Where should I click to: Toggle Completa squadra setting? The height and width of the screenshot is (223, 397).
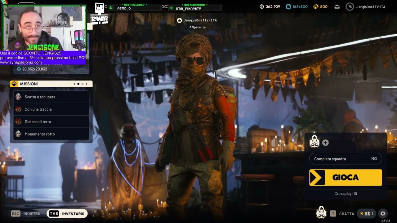click(x=346, y=159)
